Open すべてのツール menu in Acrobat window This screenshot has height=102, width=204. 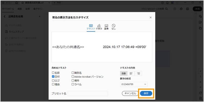[x=8, y=9]
